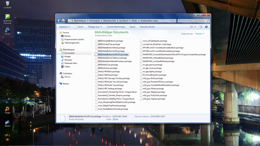
Task: Select file no gap socks.package
Action: click(x=150, y=68)
